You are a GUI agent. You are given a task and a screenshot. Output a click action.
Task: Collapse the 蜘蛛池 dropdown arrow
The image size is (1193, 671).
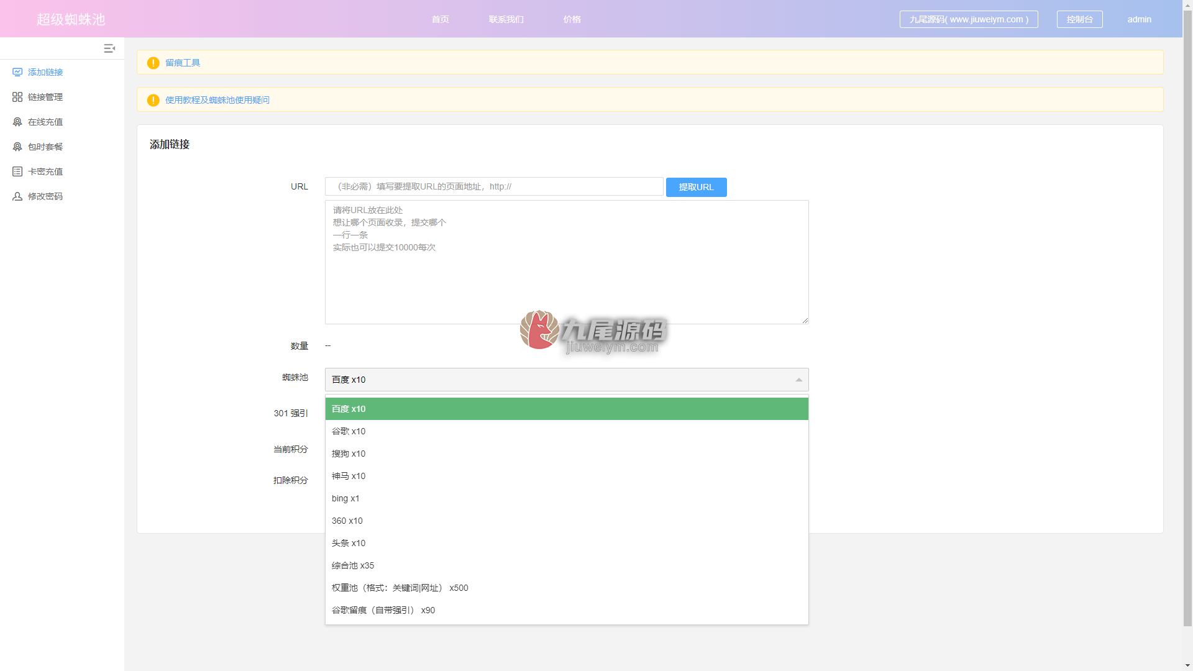tap(799, 380)
